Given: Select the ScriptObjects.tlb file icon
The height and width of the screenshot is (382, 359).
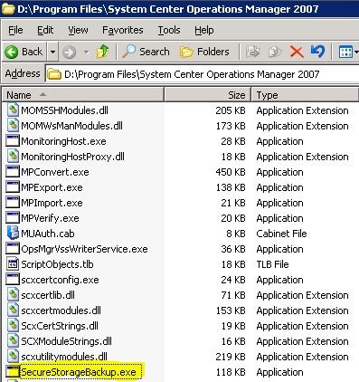Looking at the screenshot, I should (13, 264).
